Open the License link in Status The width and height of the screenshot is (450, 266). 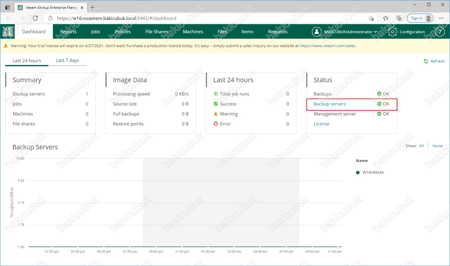pos(322,124)
